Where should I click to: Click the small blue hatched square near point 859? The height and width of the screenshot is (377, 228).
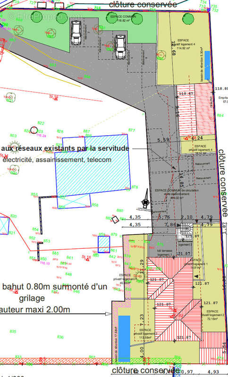pyautogui.click(x=104, y=245)
